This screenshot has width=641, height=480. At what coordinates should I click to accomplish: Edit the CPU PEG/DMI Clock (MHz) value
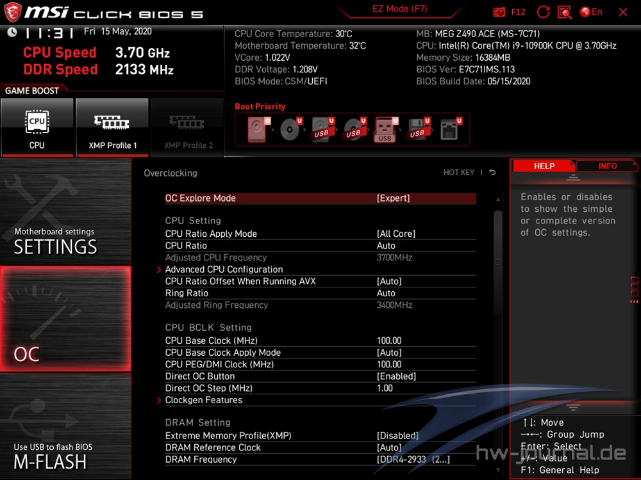320,364
